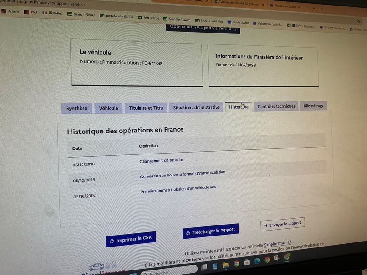The image size is (367, 275).
Task: Open the Snipping Tool taskbar icon
Action: [277, 258]
